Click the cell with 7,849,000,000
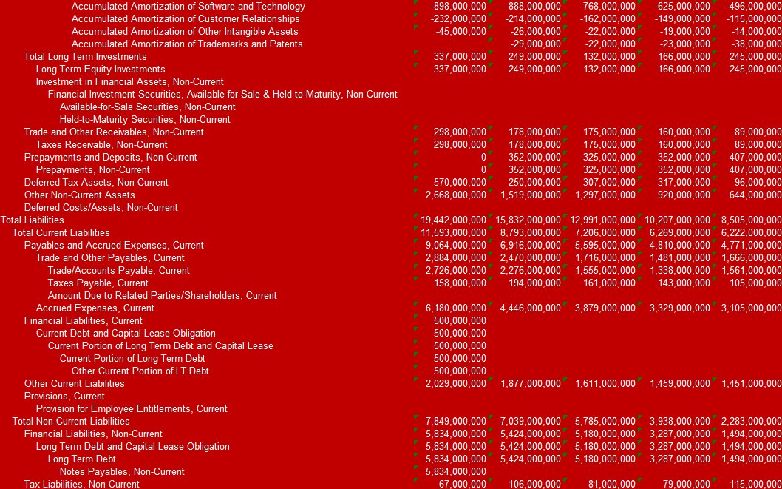The image size is (782, 489). click(456, 421)
